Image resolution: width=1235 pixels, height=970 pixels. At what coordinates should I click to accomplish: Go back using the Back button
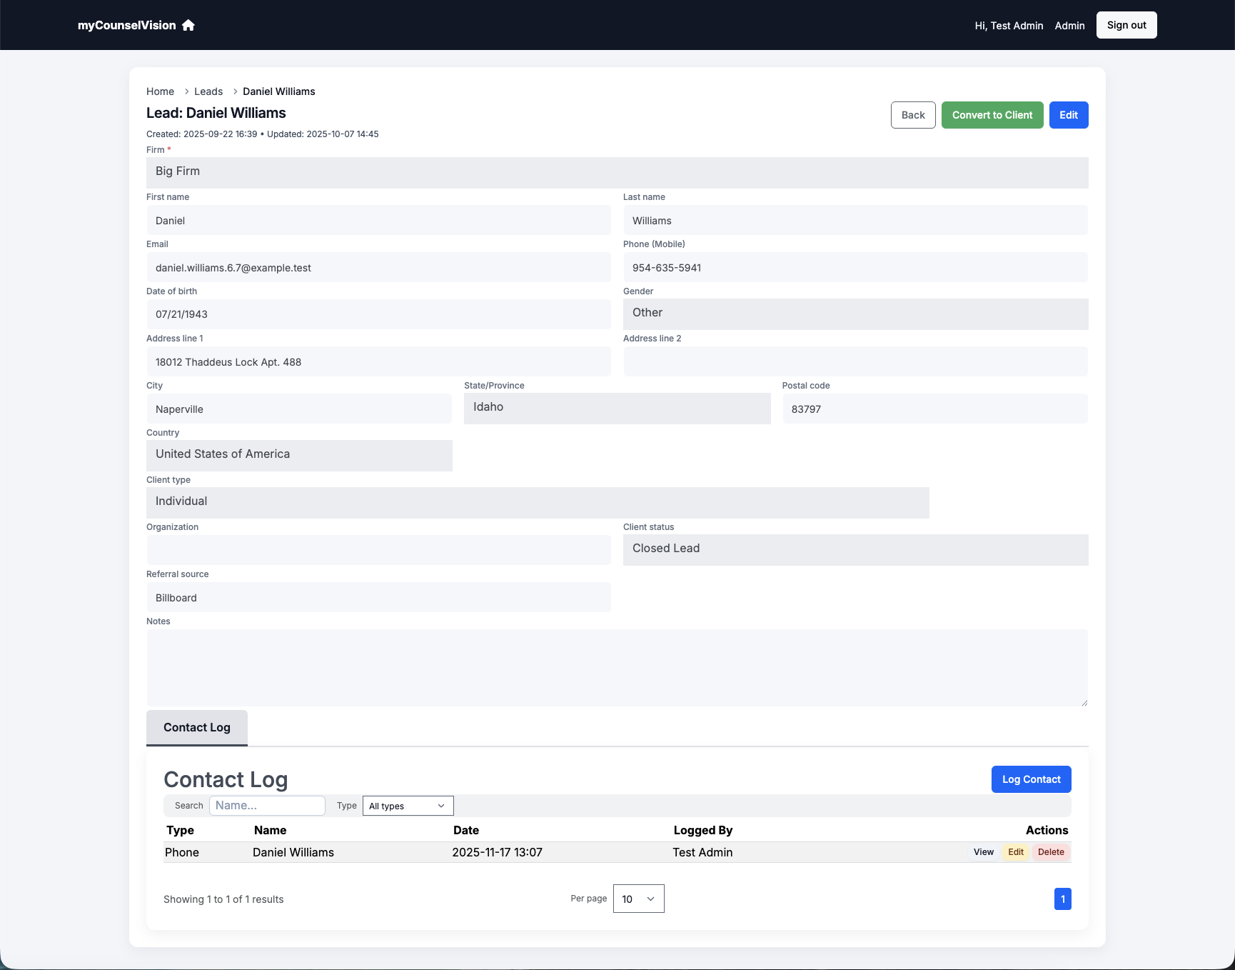point(912,114)
